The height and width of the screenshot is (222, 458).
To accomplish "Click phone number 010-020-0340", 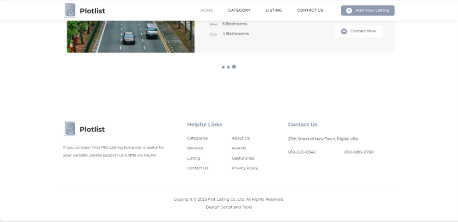I will (302, 152).
